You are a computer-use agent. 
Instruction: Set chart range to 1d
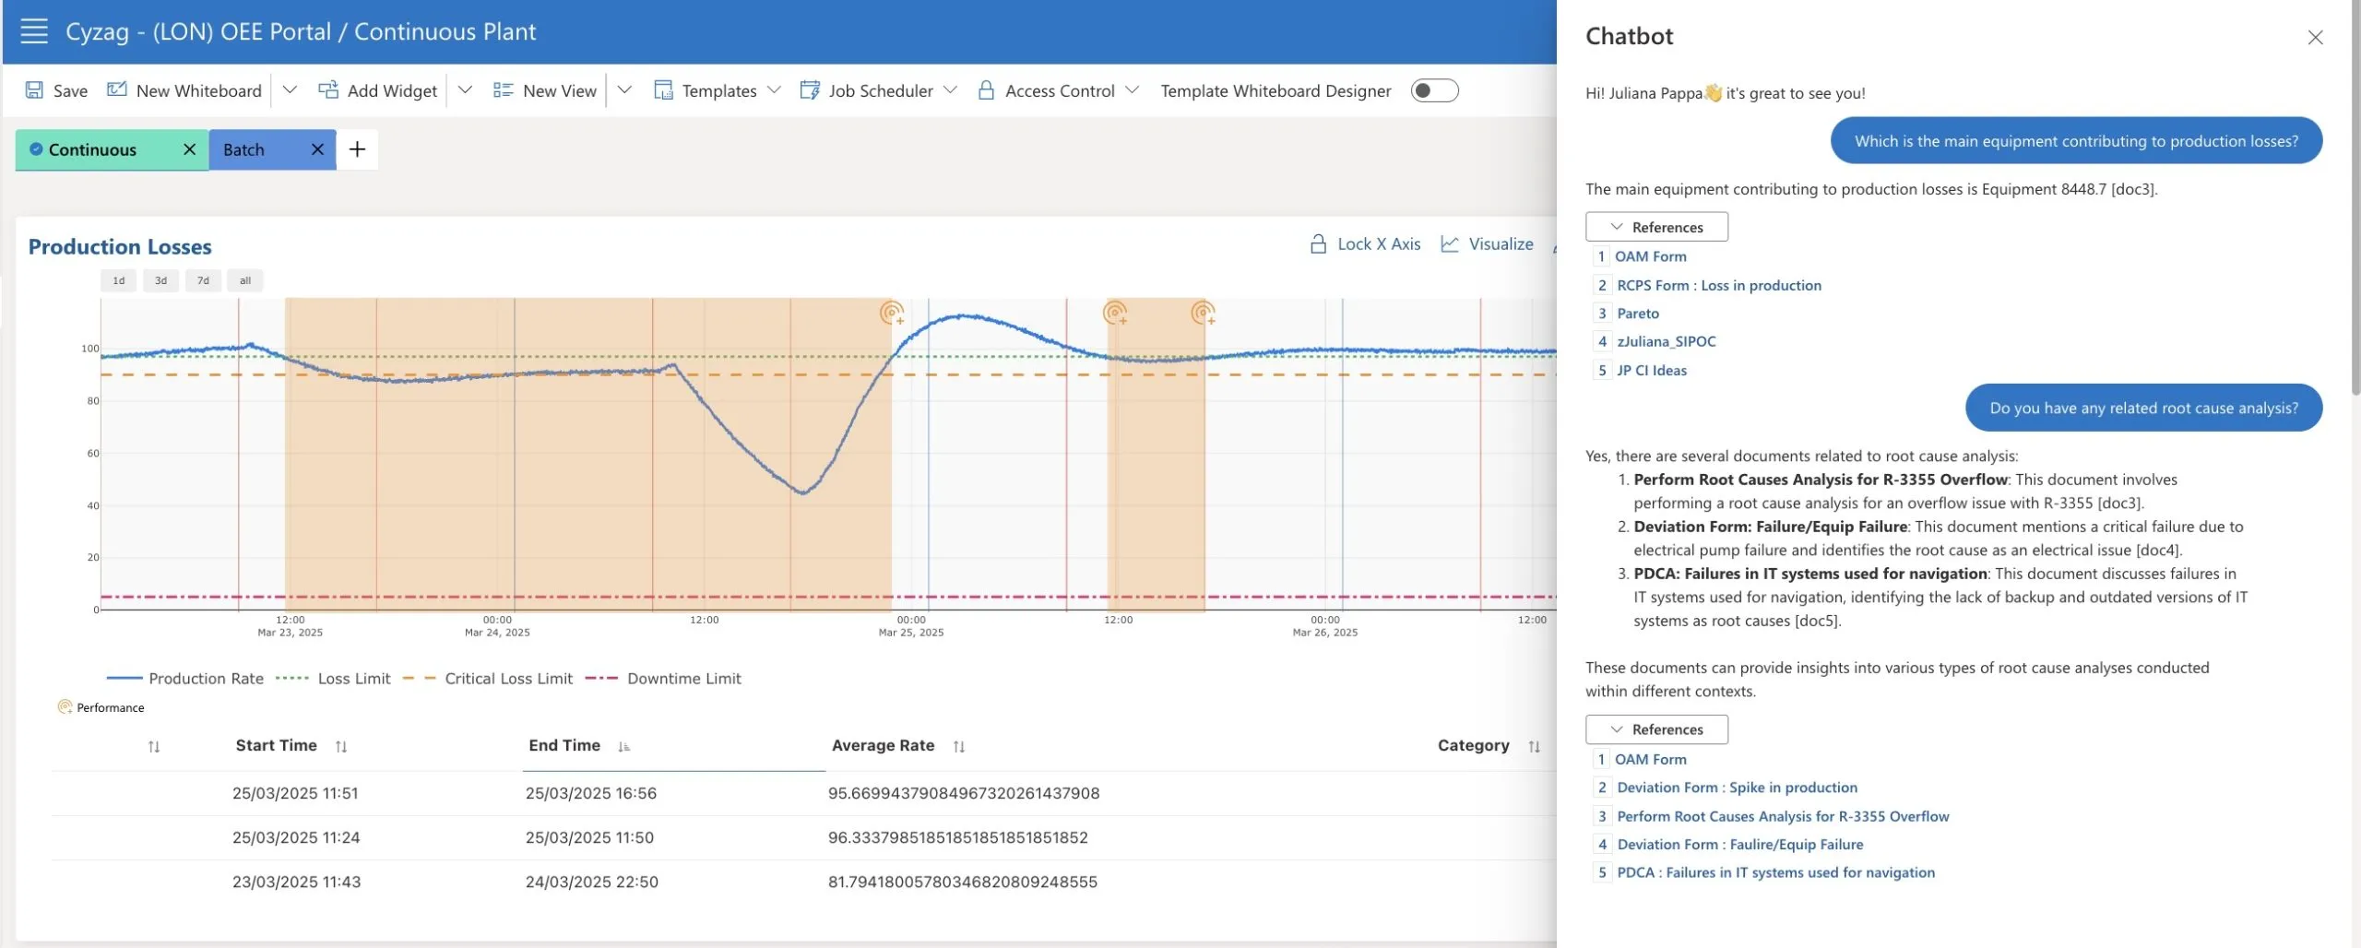[119, 280]
